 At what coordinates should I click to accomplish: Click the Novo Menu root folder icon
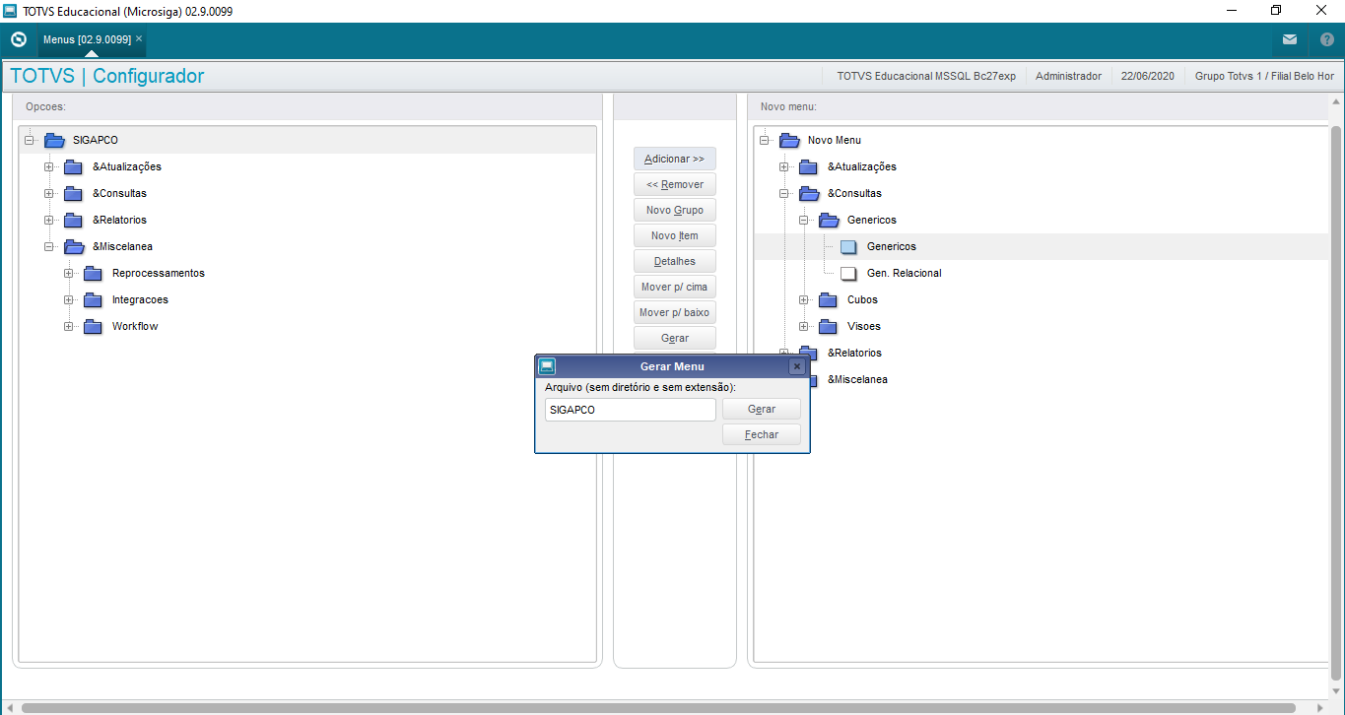click(x=789, y=140)
